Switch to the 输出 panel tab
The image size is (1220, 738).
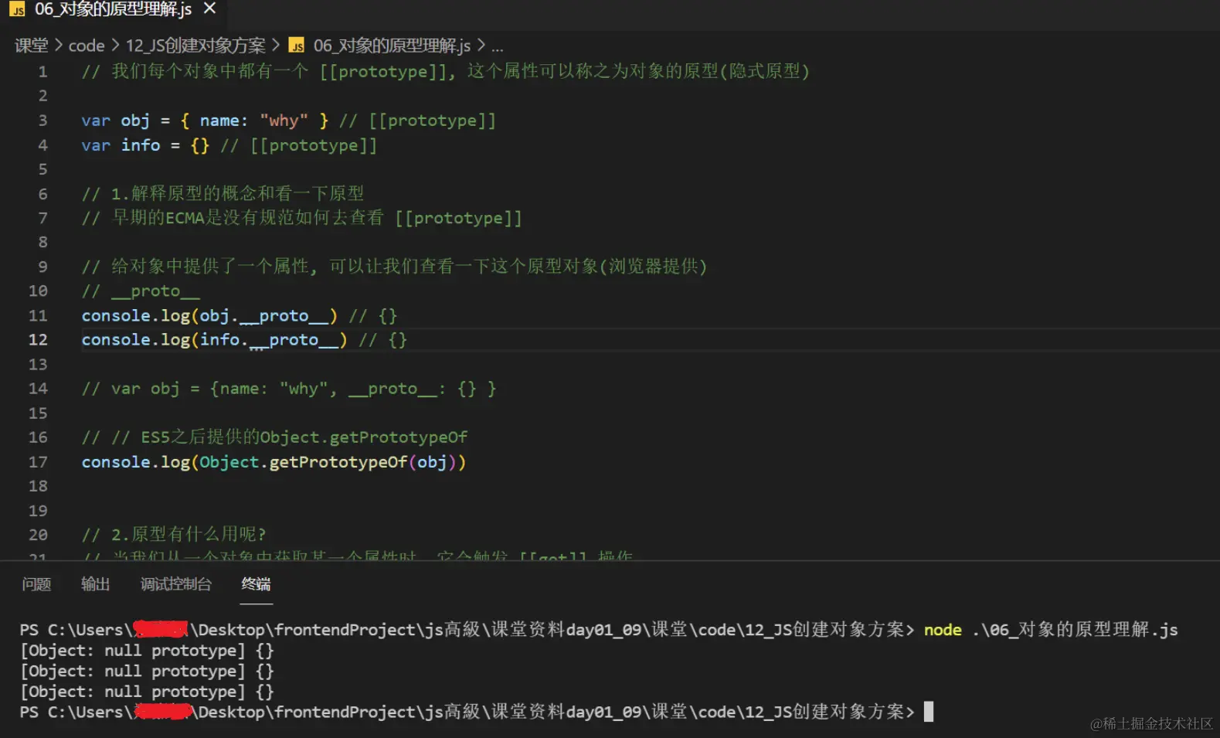[96, 584]
